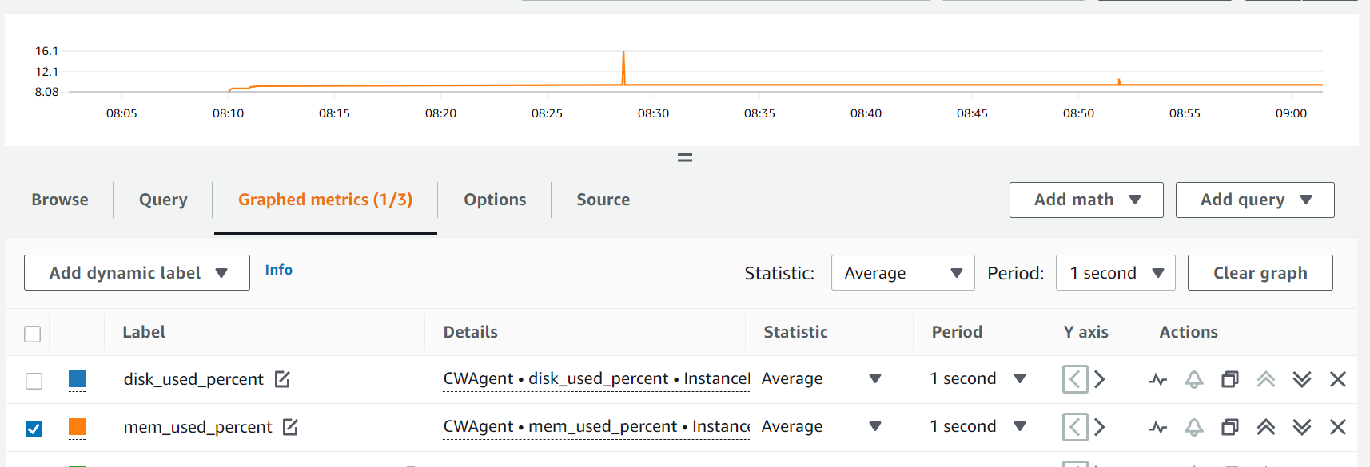The image size is (1370, 467).
Task: Expand the Add math menu
Action: coord(1085,200)
